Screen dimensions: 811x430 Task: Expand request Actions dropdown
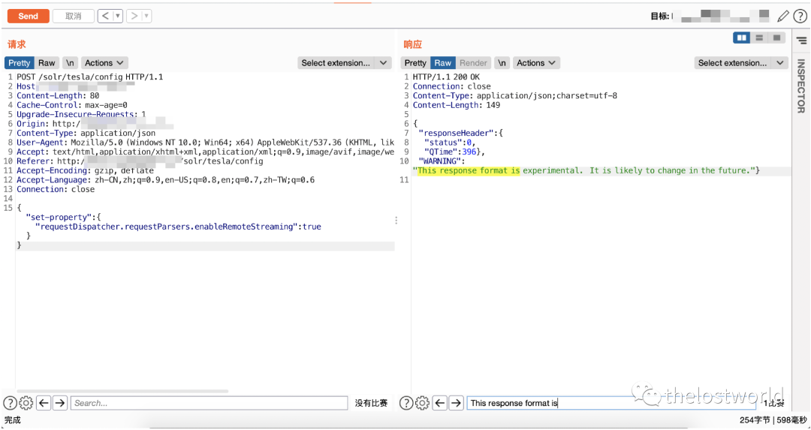(104, 63)
